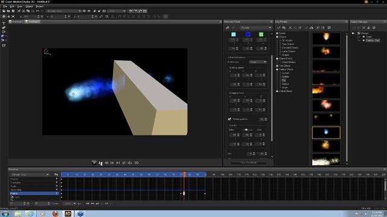Click the orange playhead marker on timeline

click(184, 174)
